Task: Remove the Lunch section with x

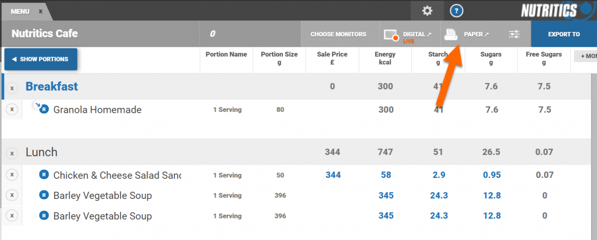Action: tap(12, 153)
